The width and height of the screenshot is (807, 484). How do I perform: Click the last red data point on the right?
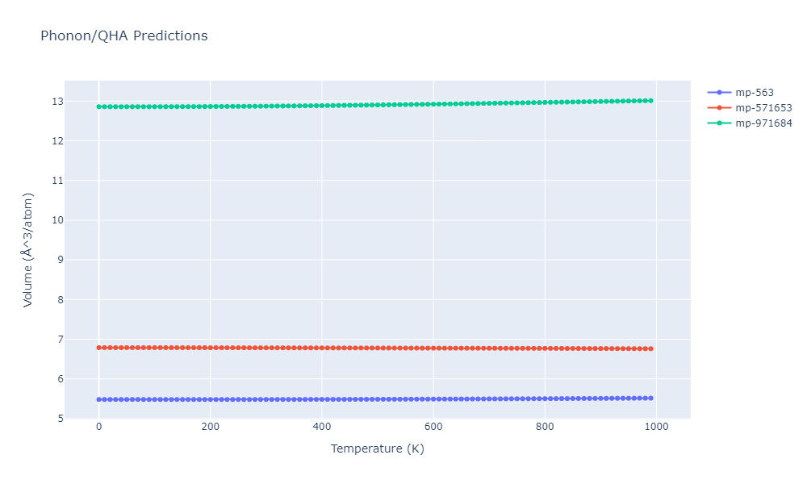click(650, 348)
